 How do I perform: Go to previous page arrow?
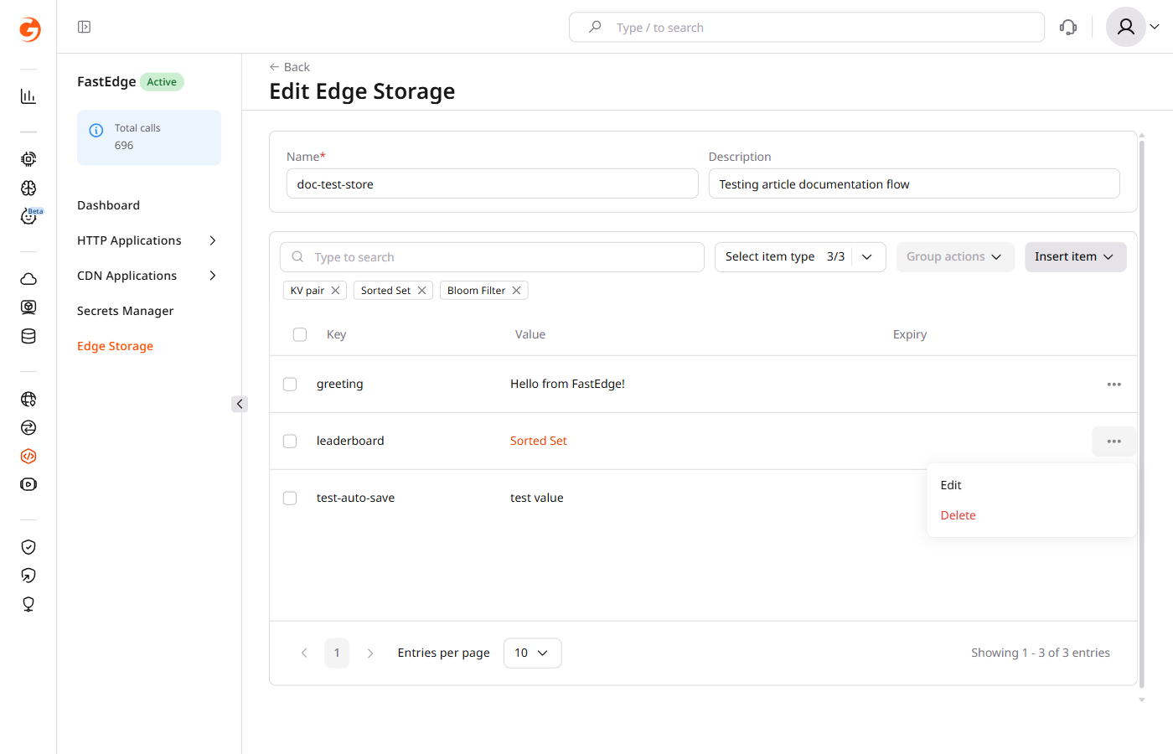click(x=304, y=653)
